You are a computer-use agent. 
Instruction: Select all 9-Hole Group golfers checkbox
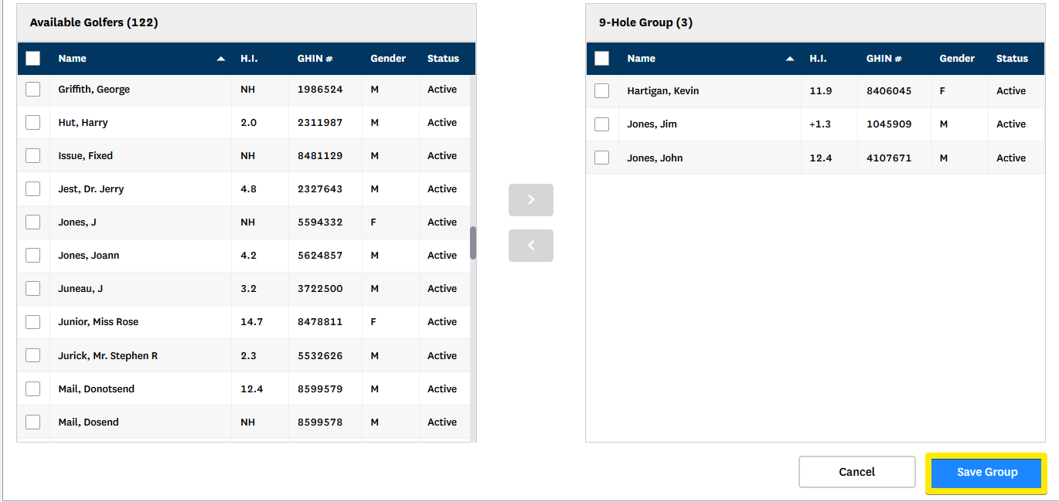coord(602,59)
